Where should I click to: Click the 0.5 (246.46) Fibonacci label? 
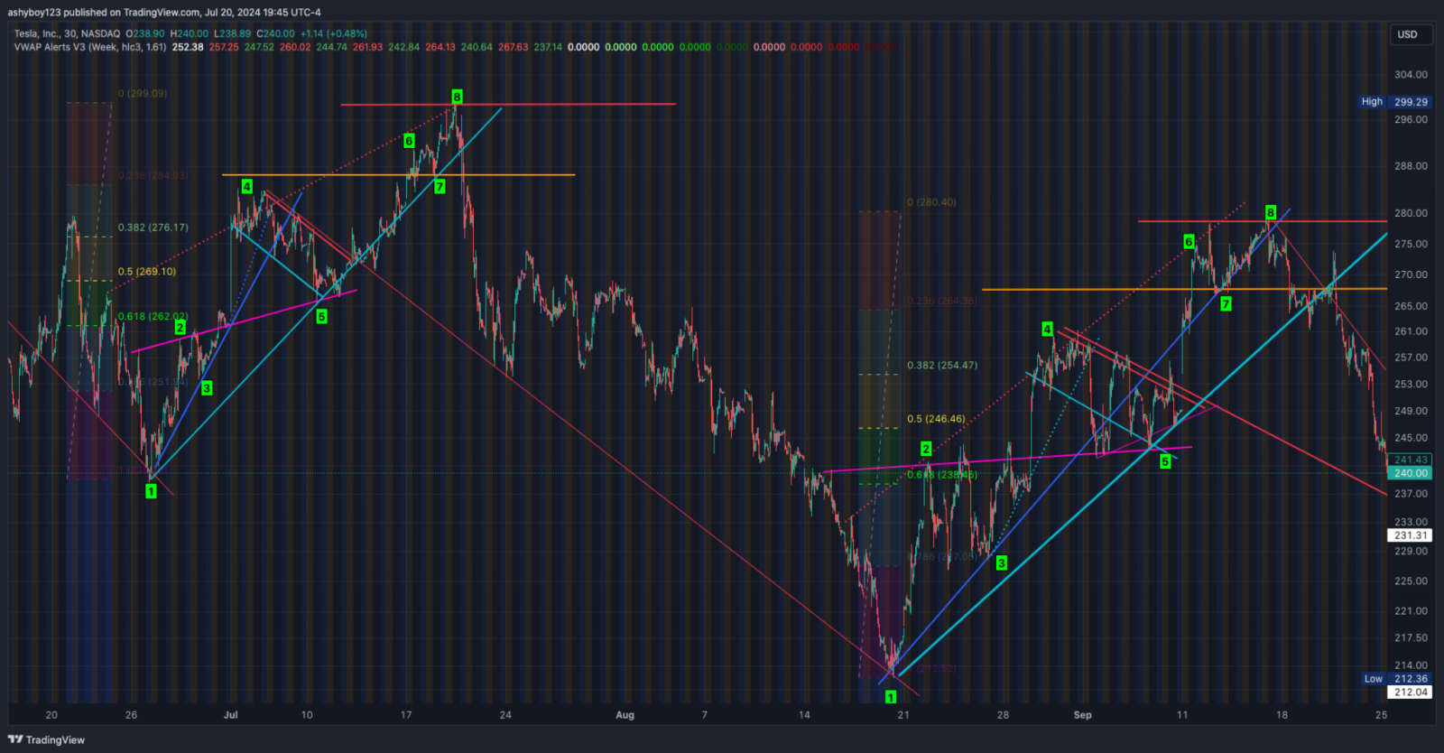[936, 419]
